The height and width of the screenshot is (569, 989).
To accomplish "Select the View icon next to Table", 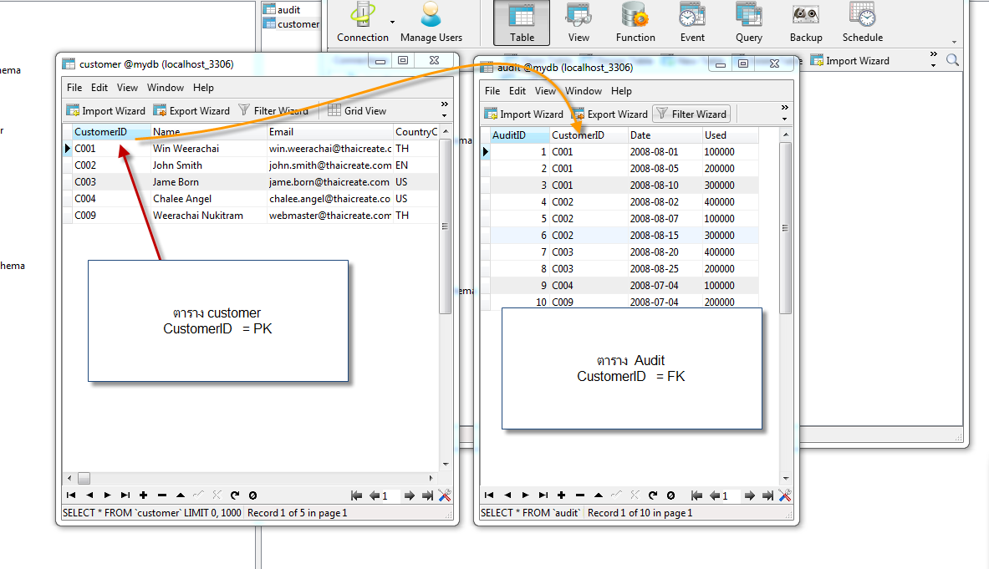I will point(579,23).
